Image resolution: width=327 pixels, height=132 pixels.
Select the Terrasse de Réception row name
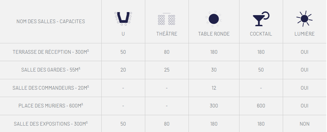[x=51, y=52]
